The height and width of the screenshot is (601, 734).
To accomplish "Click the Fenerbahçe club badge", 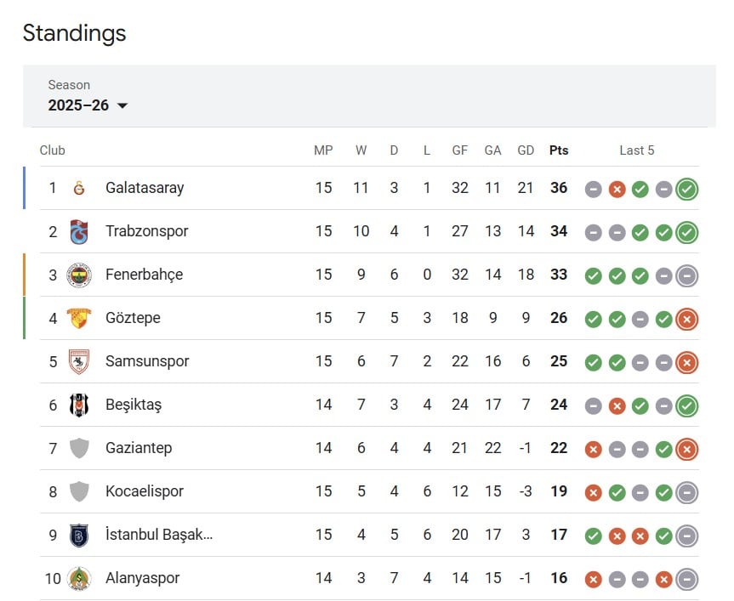I will pos(79,275).
